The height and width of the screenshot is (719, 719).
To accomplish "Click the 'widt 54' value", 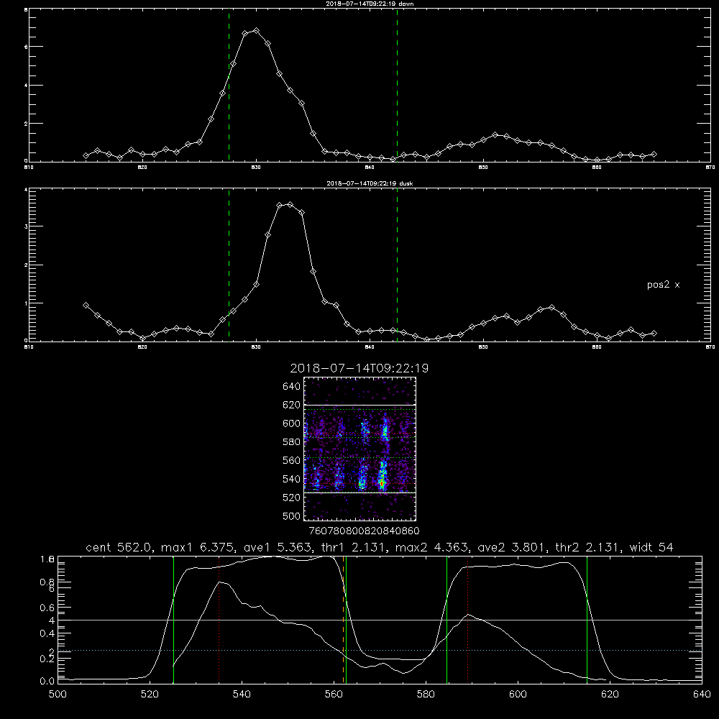I will click(651, 547).
